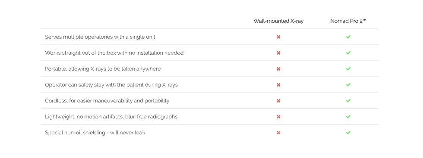Click 'Works straight out of the box' text

point(80,53)
